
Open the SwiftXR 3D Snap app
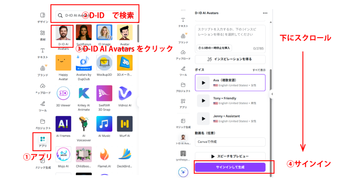[x=104, y=98]
